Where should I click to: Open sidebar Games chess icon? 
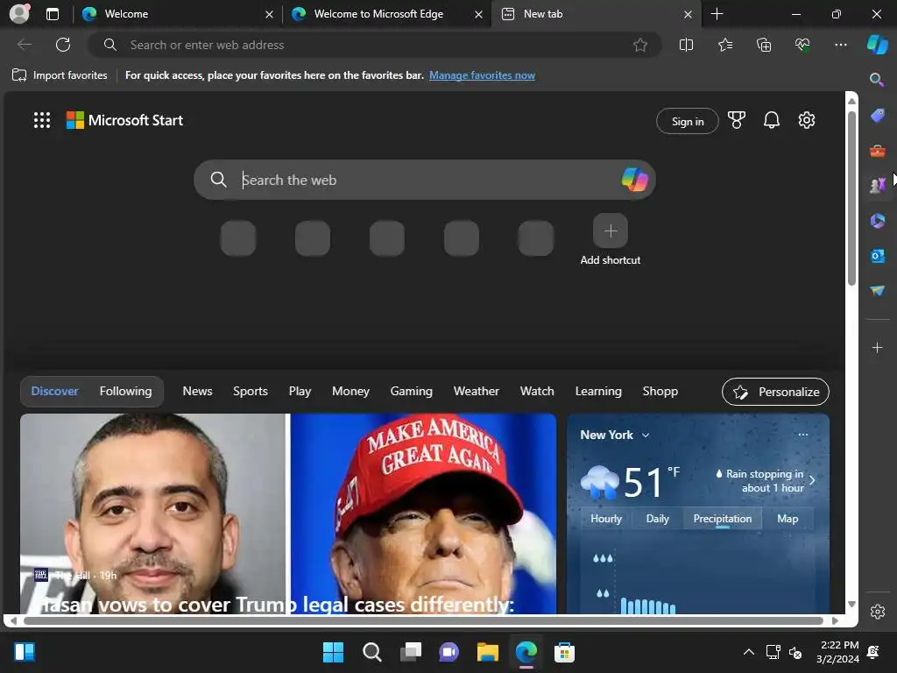click(877, 186)
